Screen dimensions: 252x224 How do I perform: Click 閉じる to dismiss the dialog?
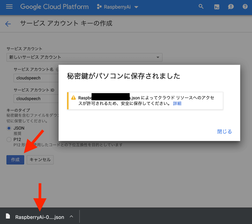click(224, 132)
